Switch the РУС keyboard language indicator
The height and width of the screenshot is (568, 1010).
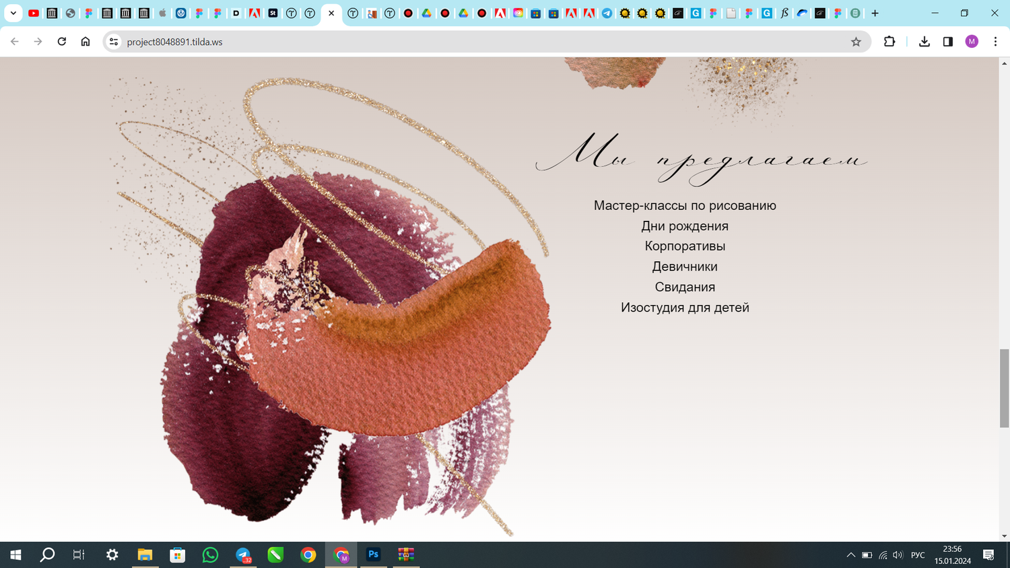918,555
